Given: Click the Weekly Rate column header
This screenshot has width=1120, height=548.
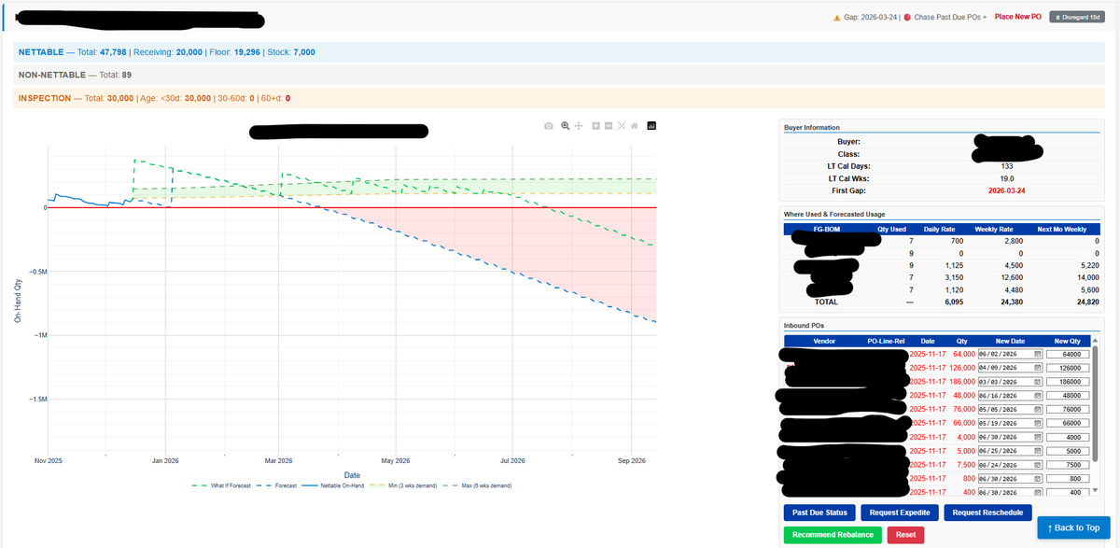Looking at the screenshot, I should [x=992, y=229].
